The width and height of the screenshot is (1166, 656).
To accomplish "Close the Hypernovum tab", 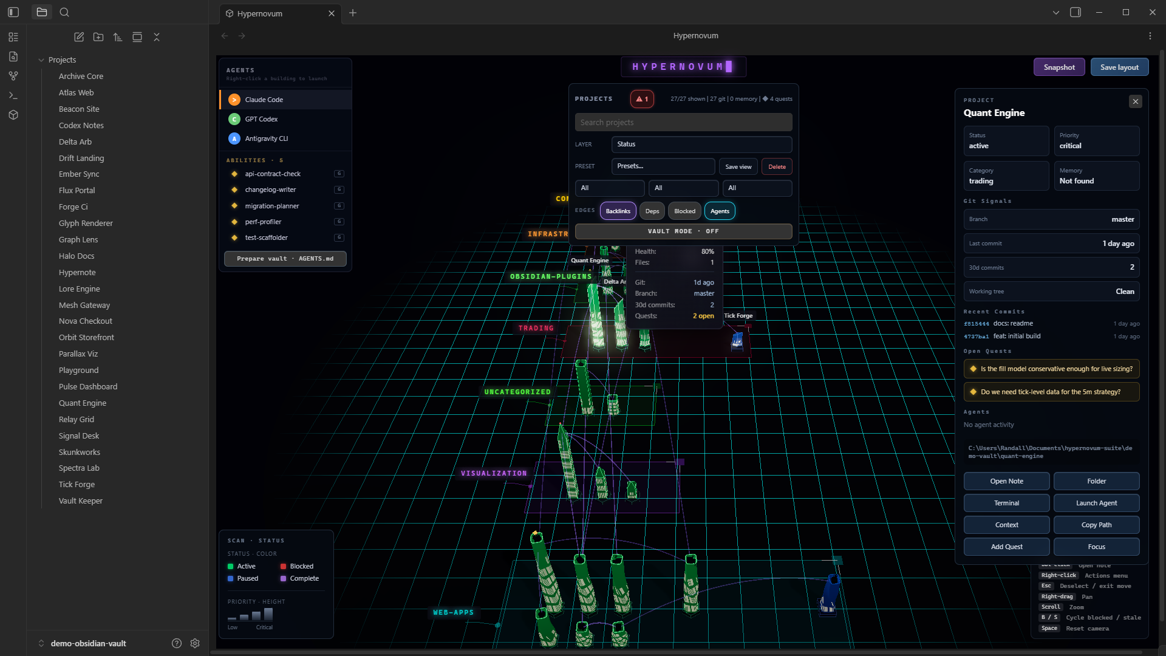I will (332, 13).
